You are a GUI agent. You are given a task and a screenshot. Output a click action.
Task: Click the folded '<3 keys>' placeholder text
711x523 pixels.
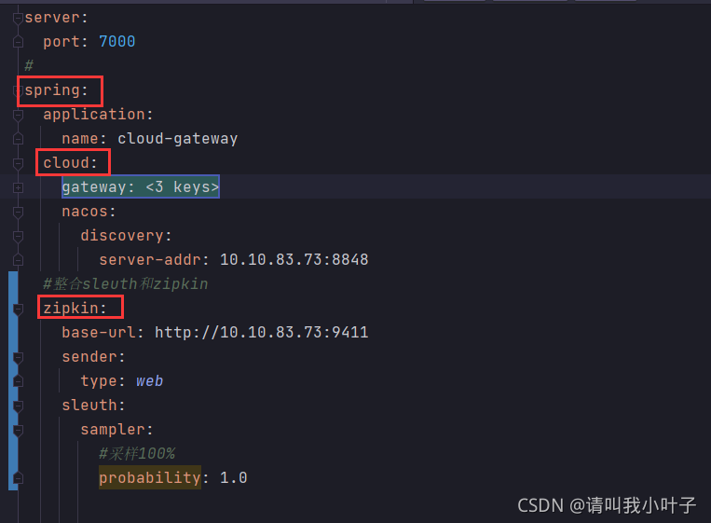(x=183, y=186)
